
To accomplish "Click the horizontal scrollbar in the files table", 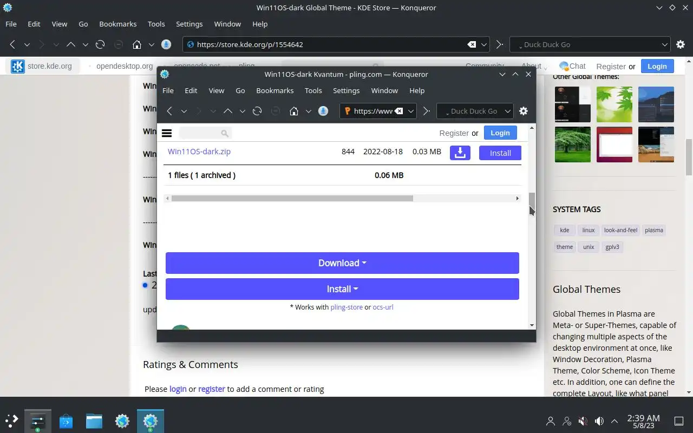I will (292, 198).
